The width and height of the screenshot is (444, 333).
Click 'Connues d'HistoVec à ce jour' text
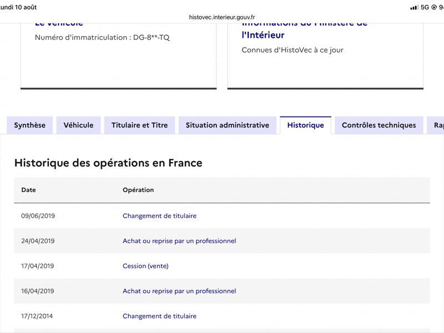pos(292,50)
